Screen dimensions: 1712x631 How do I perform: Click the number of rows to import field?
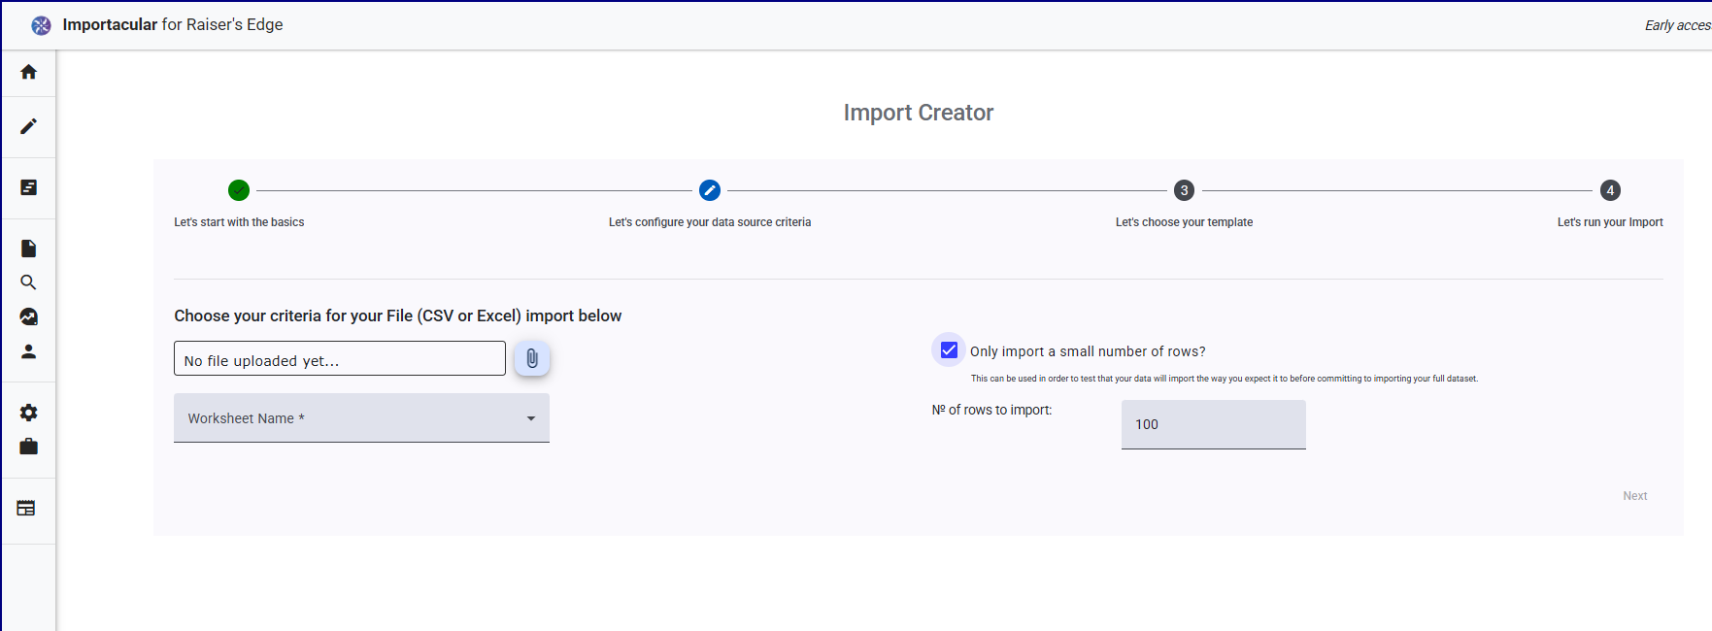tap(1213, 424)
